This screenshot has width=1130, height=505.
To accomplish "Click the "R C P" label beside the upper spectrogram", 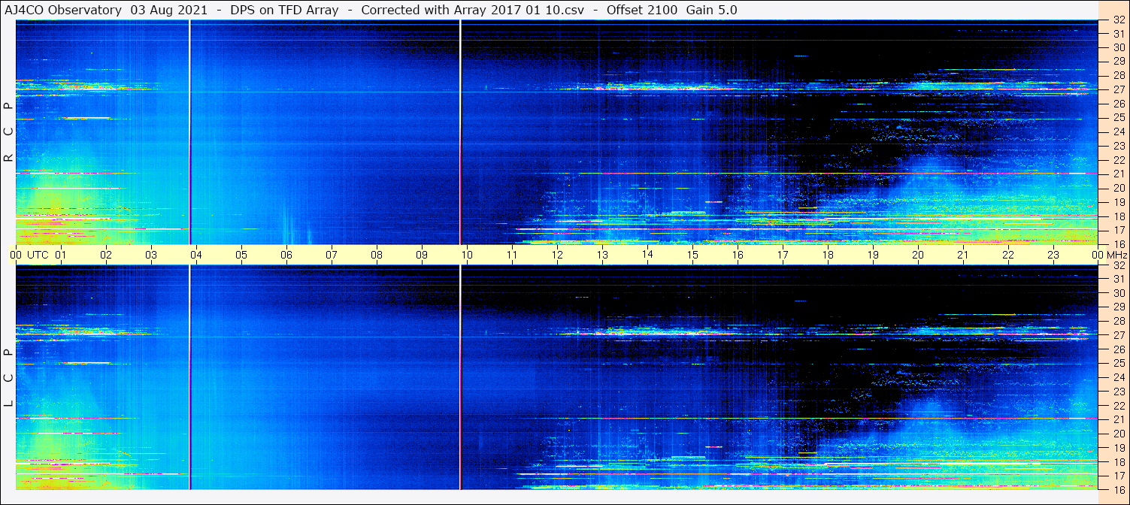I will pos(8,132).
